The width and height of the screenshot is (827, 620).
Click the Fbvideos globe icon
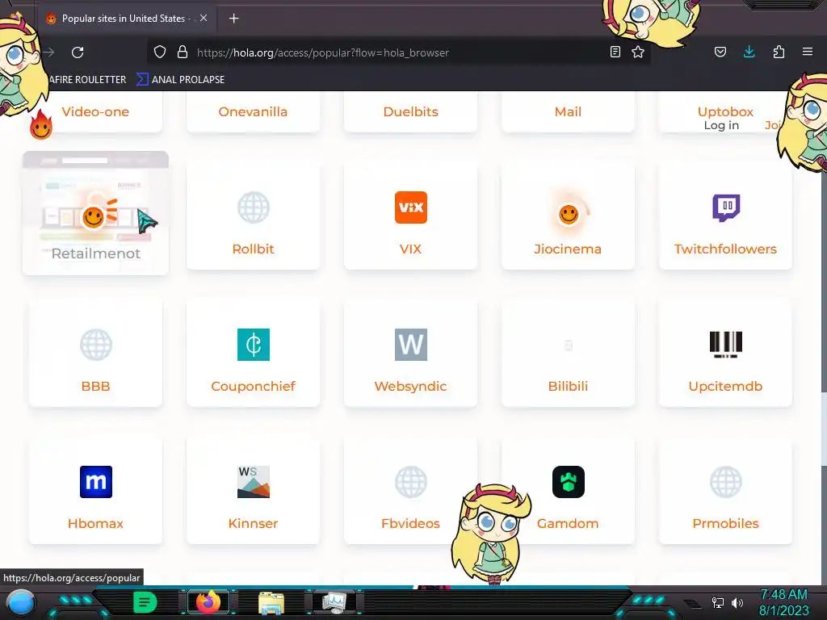pos(411,482)
